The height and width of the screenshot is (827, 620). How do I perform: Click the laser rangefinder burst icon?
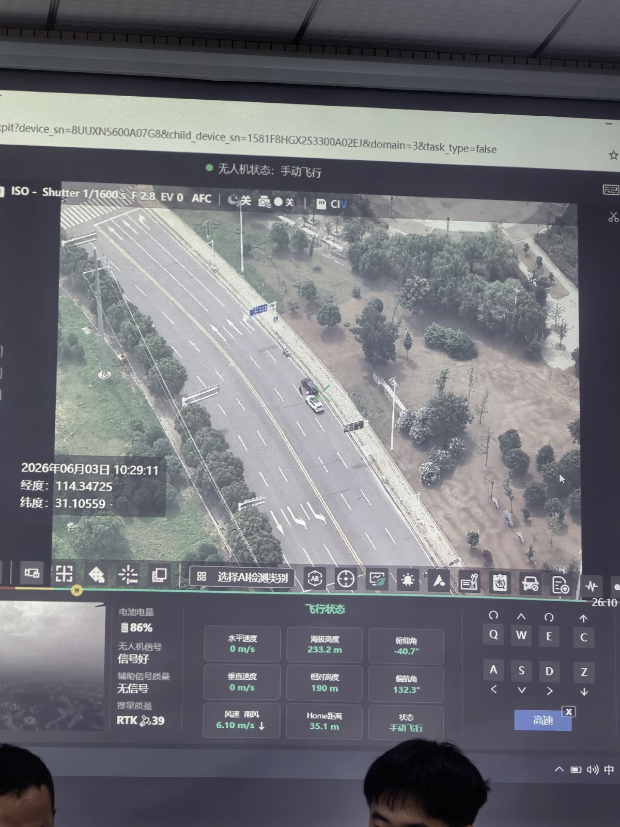128,575
